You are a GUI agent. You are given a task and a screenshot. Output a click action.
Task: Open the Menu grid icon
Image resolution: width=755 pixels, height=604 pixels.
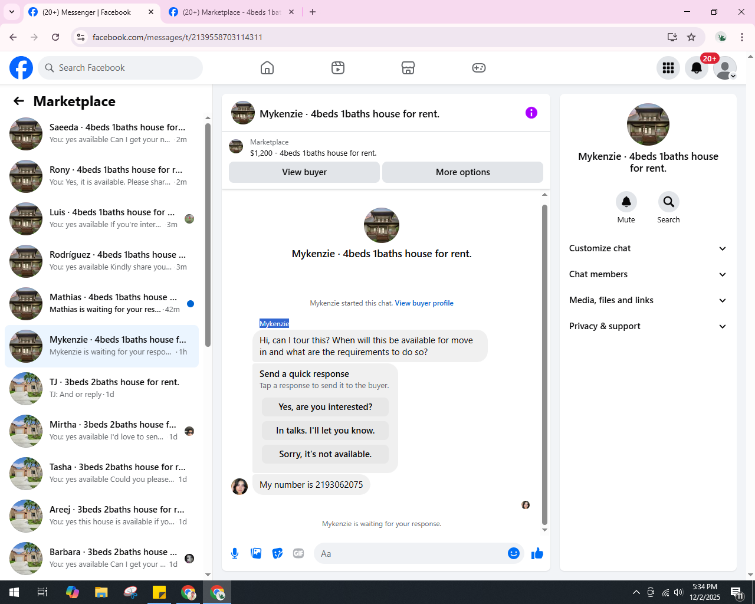click(668, 68)
